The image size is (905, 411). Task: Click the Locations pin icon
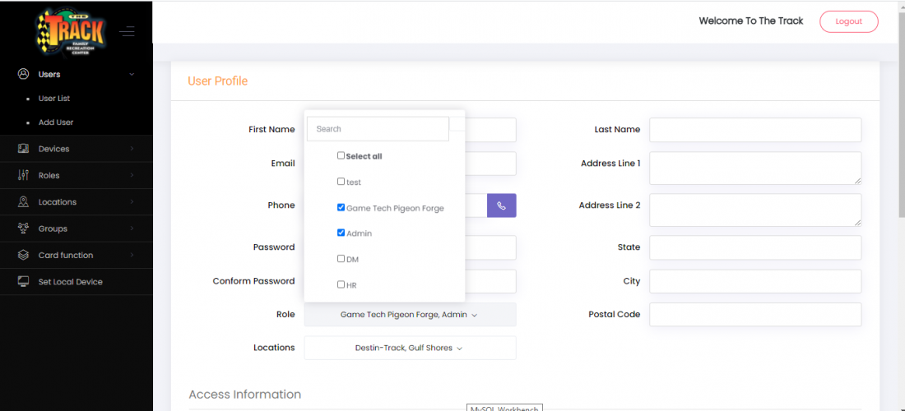click(24, 201)
